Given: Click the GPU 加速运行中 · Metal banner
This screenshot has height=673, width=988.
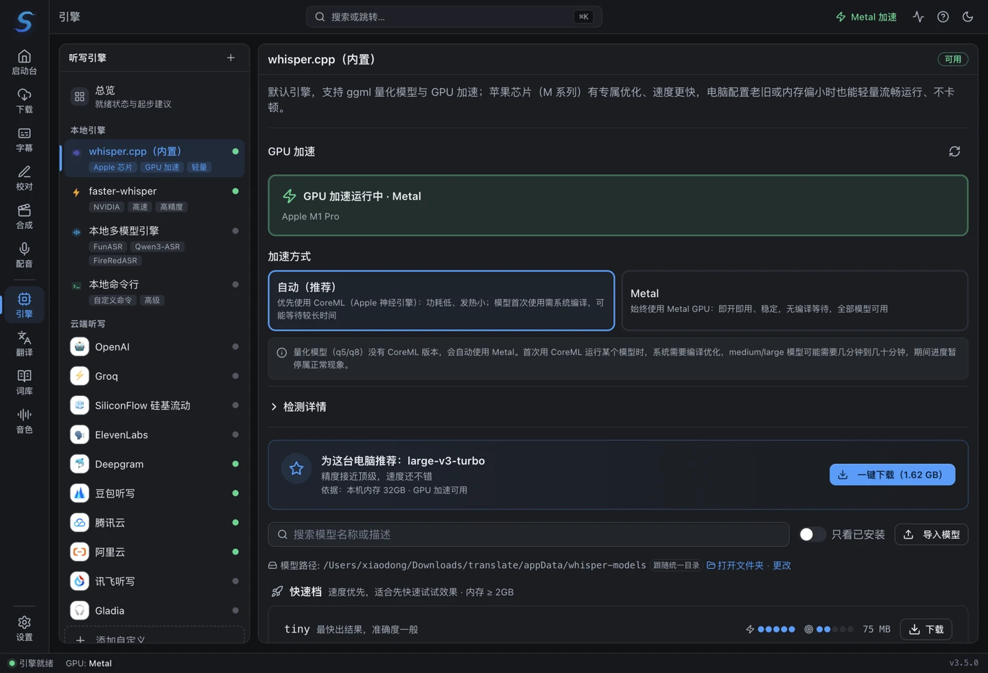Looking at the screenshot, I should [x=617, y=205].
